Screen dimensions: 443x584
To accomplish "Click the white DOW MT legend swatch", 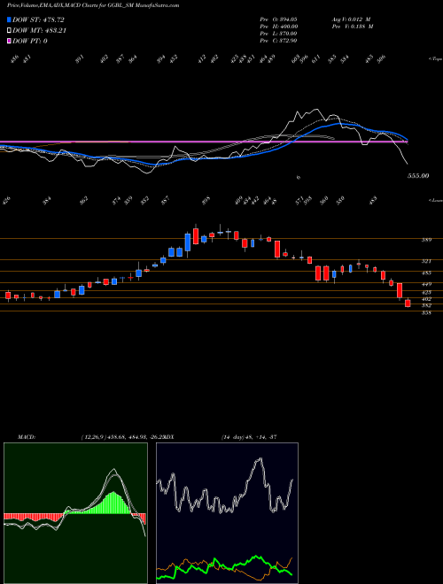I will tap(10, 31).
